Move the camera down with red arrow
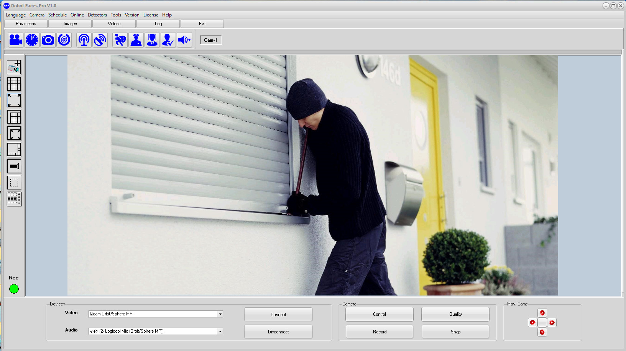Image resolution: width=626 pixels, height=351 pixels. click(x=542, y=332)
